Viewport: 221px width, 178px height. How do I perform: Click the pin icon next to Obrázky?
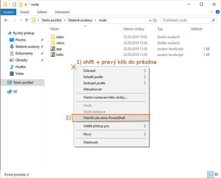click(42, 60)
